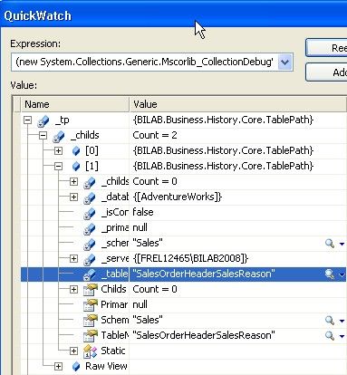Viewport: 347px width, 375px height.
Task: Click the QuickWatch title bar
Action: (173, 15)
